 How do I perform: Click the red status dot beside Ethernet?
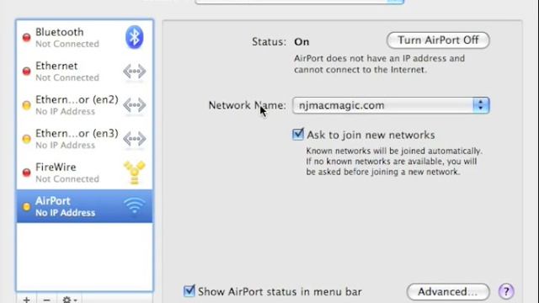pos(26,71)
